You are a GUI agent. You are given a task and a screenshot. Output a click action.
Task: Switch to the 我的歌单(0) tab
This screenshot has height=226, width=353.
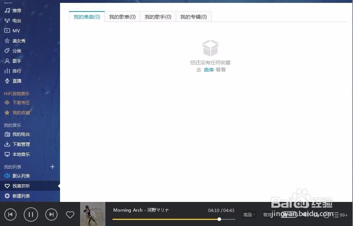coord(123,17)
